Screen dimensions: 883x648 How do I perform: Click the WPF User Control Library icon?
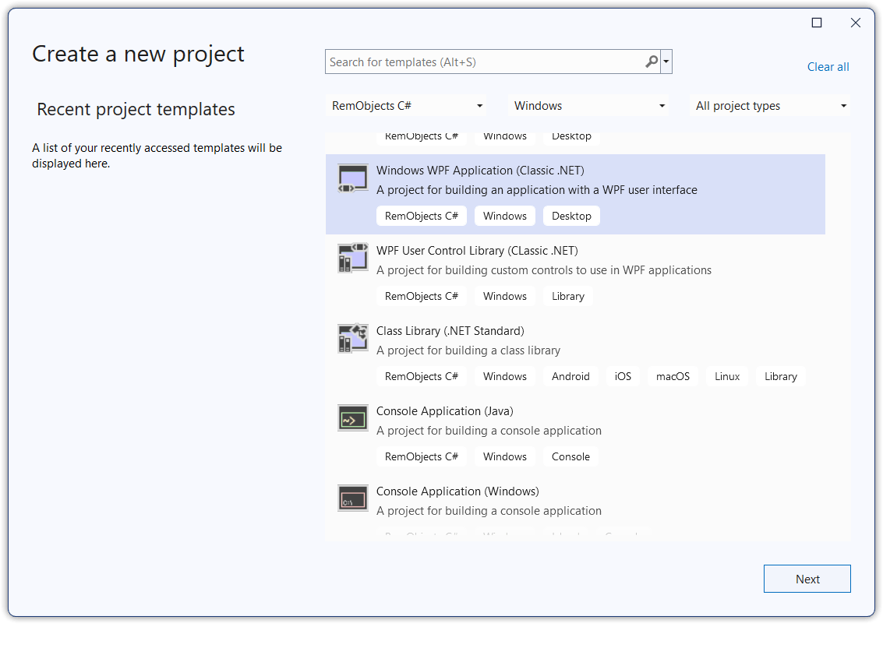click(x=353, y=258)
